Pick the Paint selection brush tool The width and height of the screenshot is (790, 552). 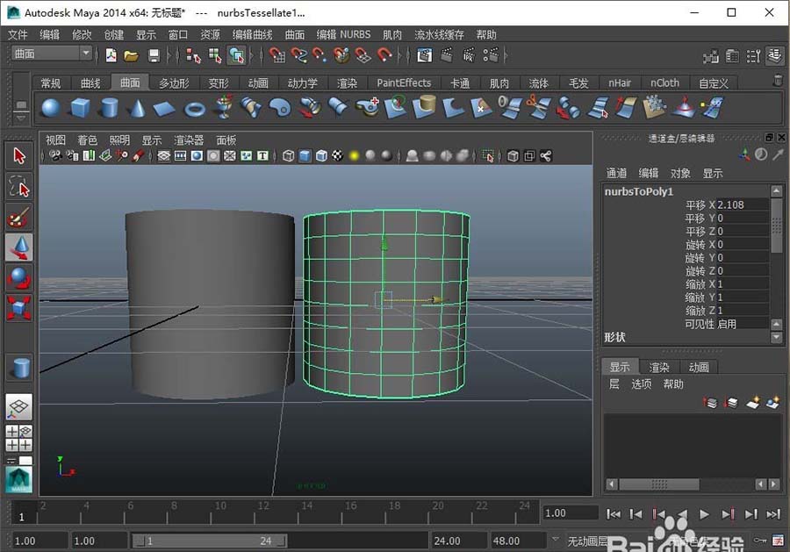(x=19, y=217)
